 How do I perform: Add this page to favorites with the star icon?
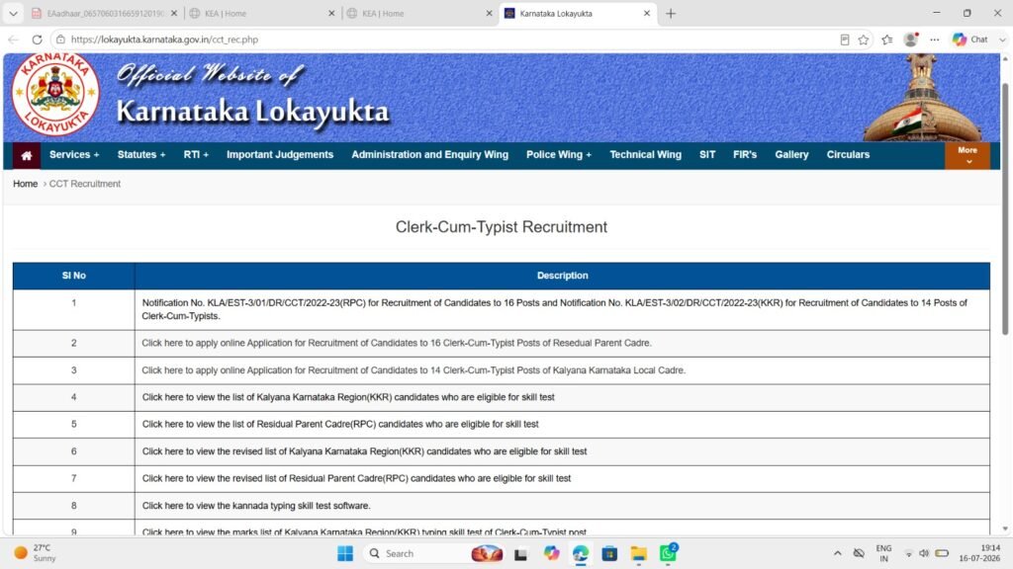(863, 40)
